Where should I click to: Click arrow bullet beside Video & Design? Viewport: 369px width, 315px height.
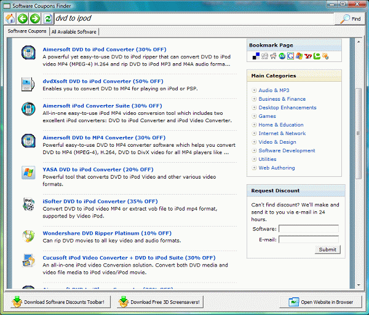254,142
